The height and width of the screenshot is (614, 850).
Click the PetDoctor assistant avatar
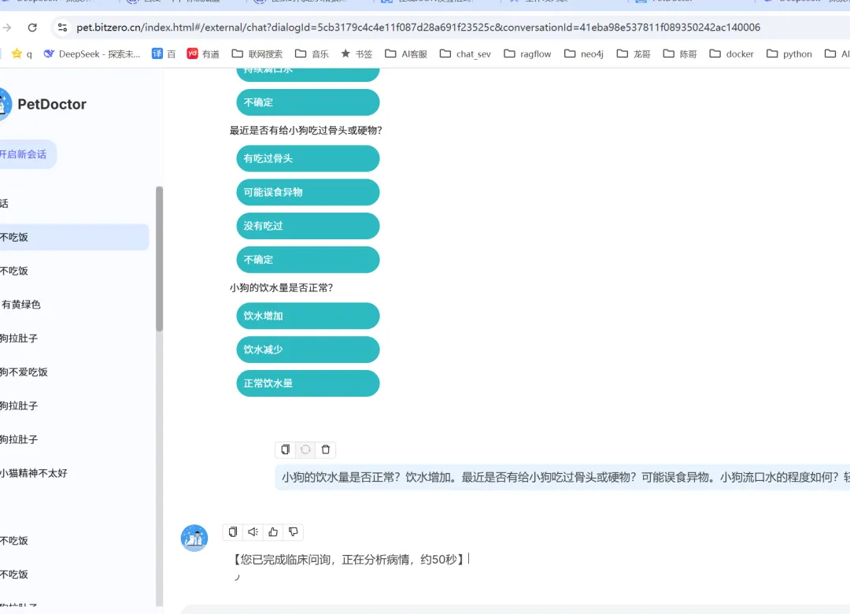point(194,538)
